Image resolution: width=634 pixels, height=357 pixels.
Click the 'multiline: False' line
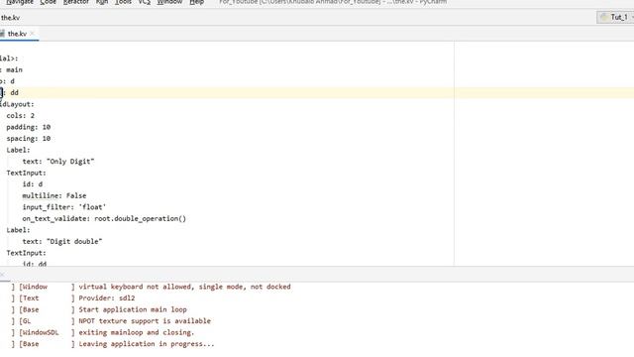(54, 195)
